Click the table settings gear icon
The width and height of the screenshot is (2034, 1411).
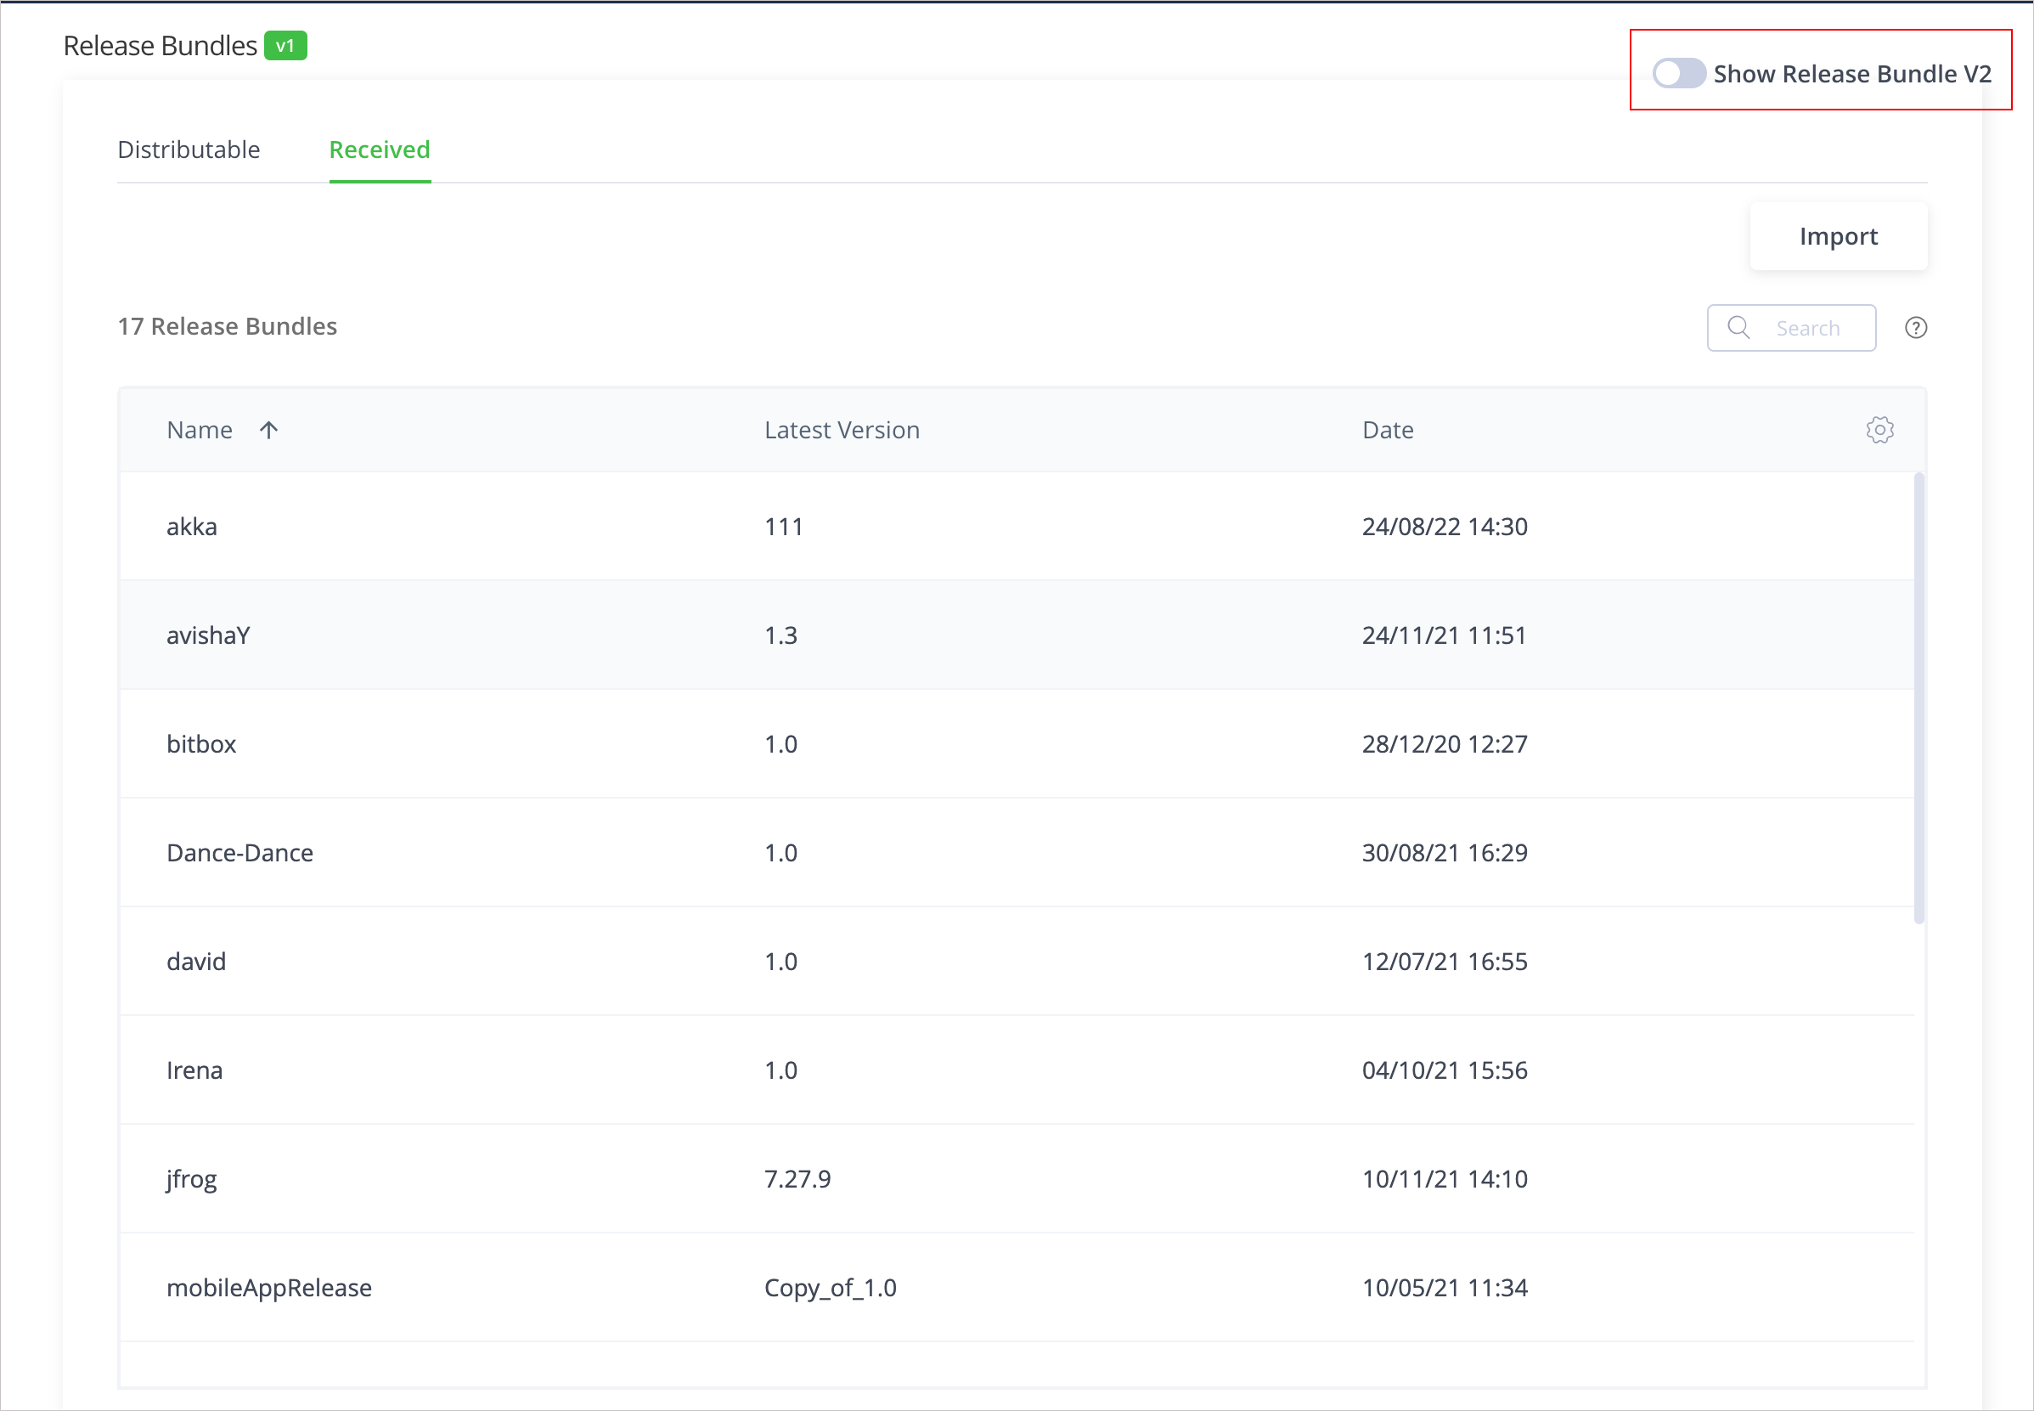1879,430
